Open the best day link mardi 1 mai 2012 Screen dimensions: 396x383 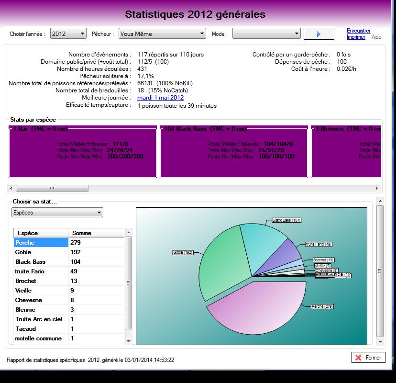[x=160, y=98]
